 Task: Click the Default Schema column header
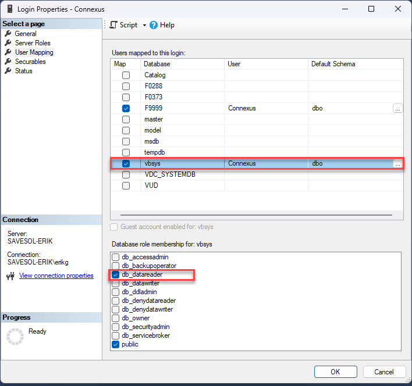coord(333,63)
